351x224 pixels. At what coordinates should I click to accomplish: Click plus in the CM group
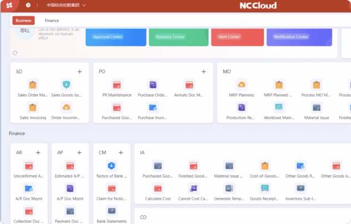pyautogui.click(x=121, y=153)
